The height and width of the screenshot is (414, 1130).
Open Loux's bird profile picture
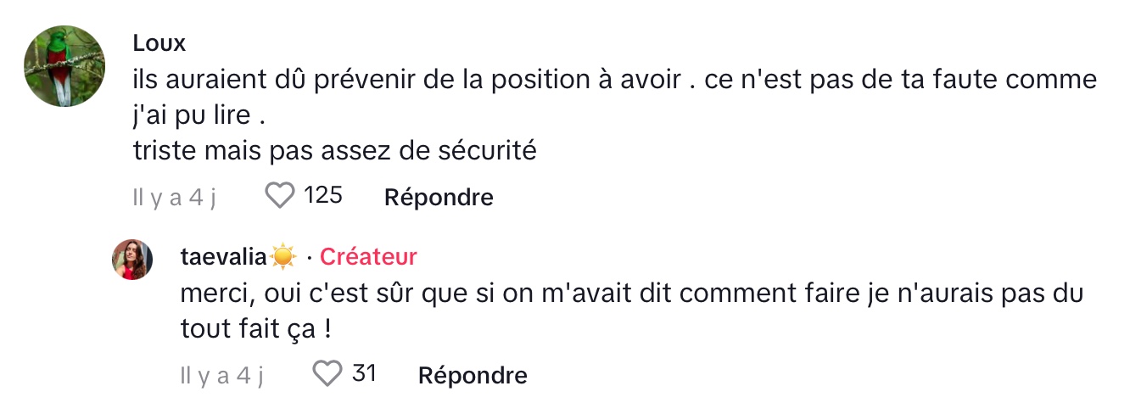click(x=64, y=66)
